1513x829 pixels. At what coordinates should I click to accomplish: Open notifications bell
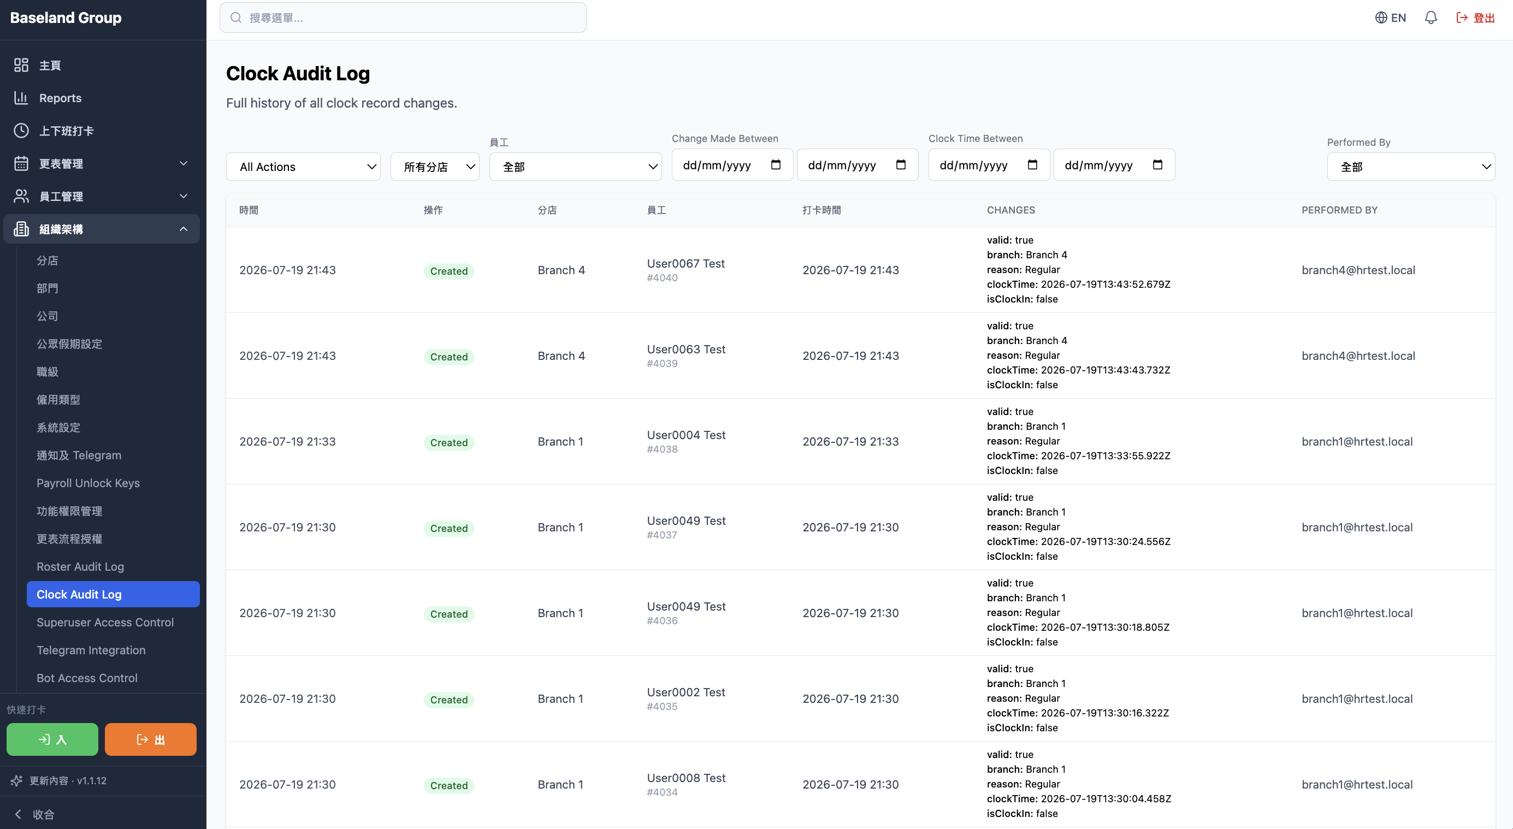[1431, 17]
